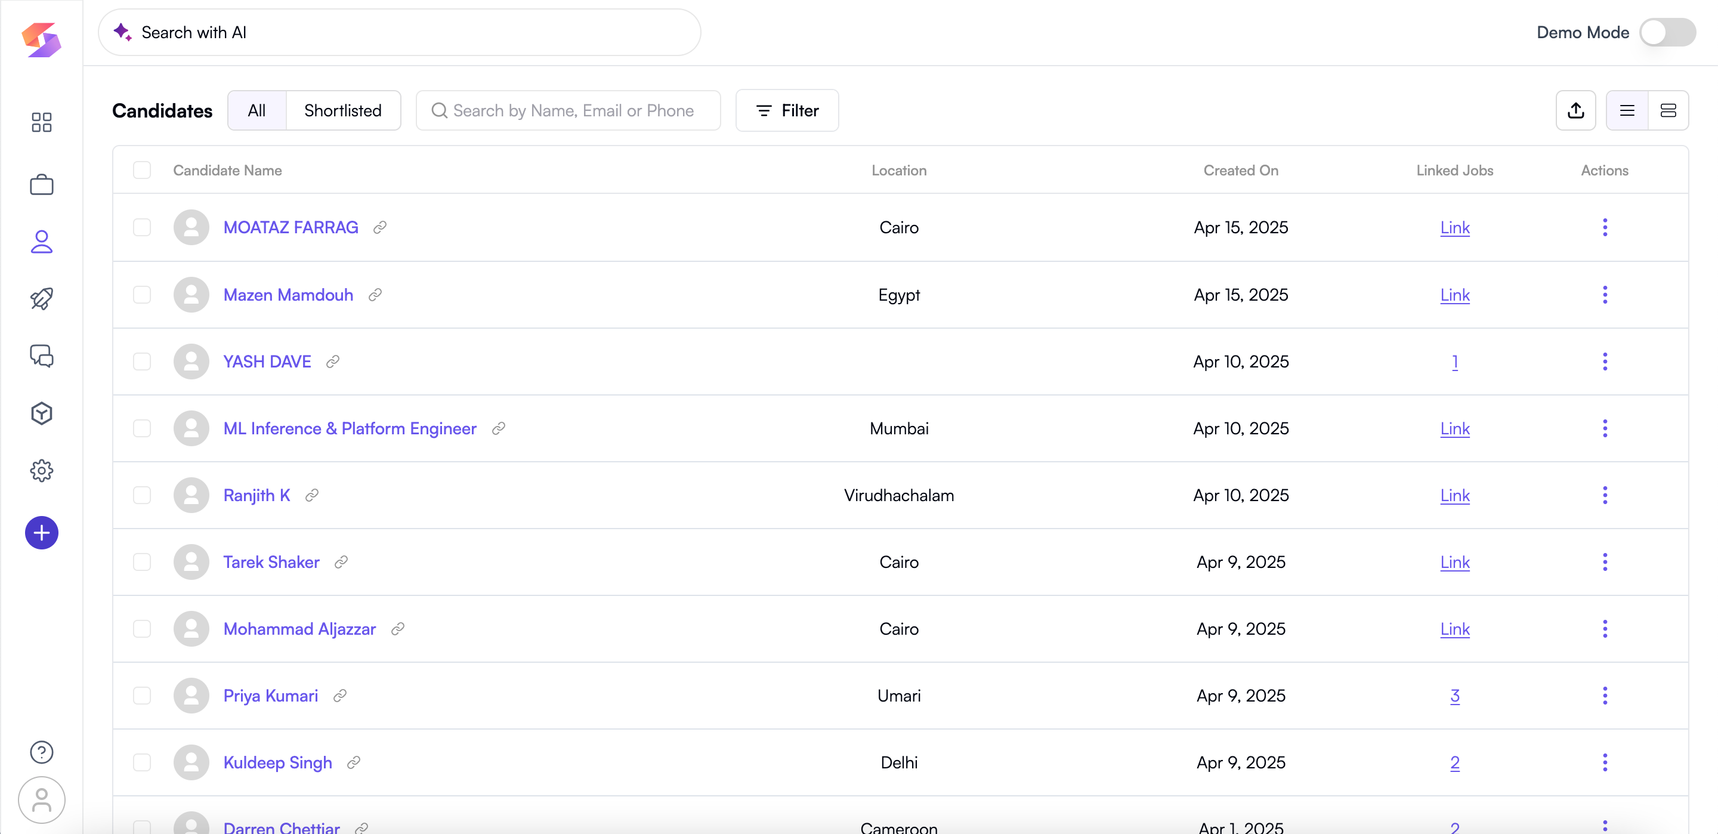
Task: Select the checkbox for Ranjith K
Action: (142, 495)
